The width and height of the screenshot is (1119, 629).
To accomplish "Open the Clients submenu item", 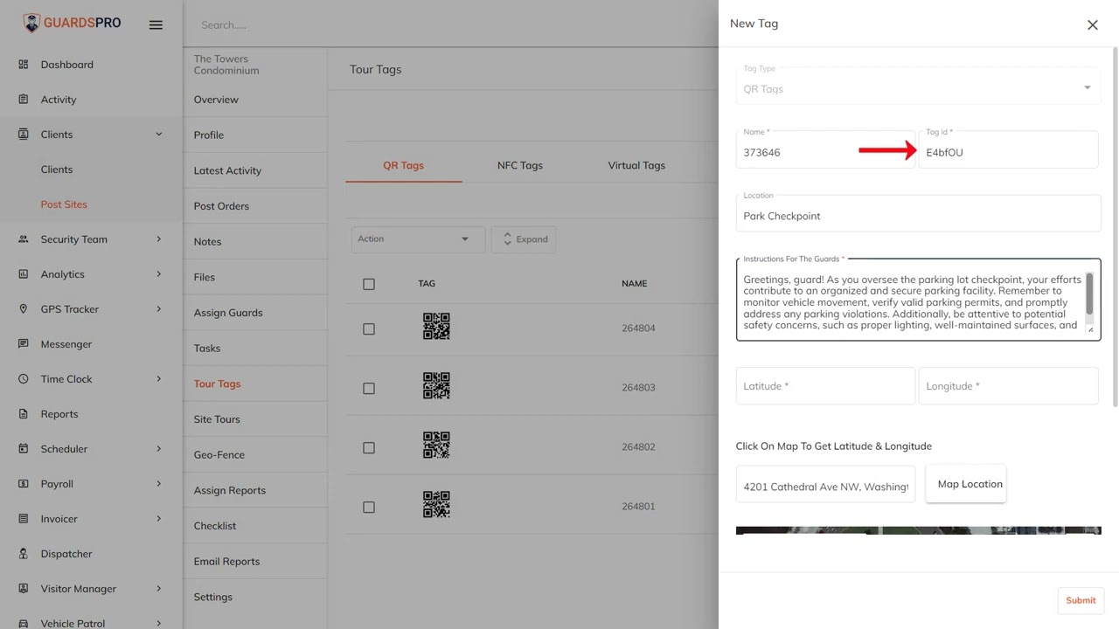I will pos(57,169).
